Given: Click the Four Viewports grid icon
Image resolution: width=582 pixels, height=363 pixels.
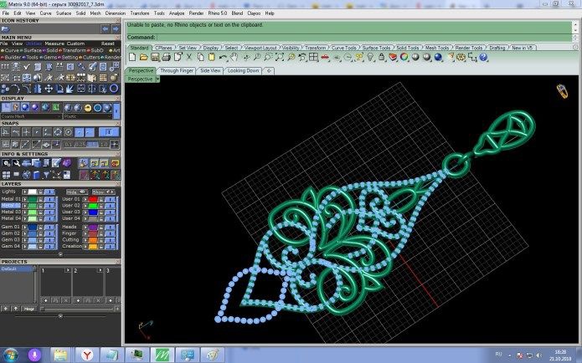Looking at the screenshot, I should pos(314,57).
